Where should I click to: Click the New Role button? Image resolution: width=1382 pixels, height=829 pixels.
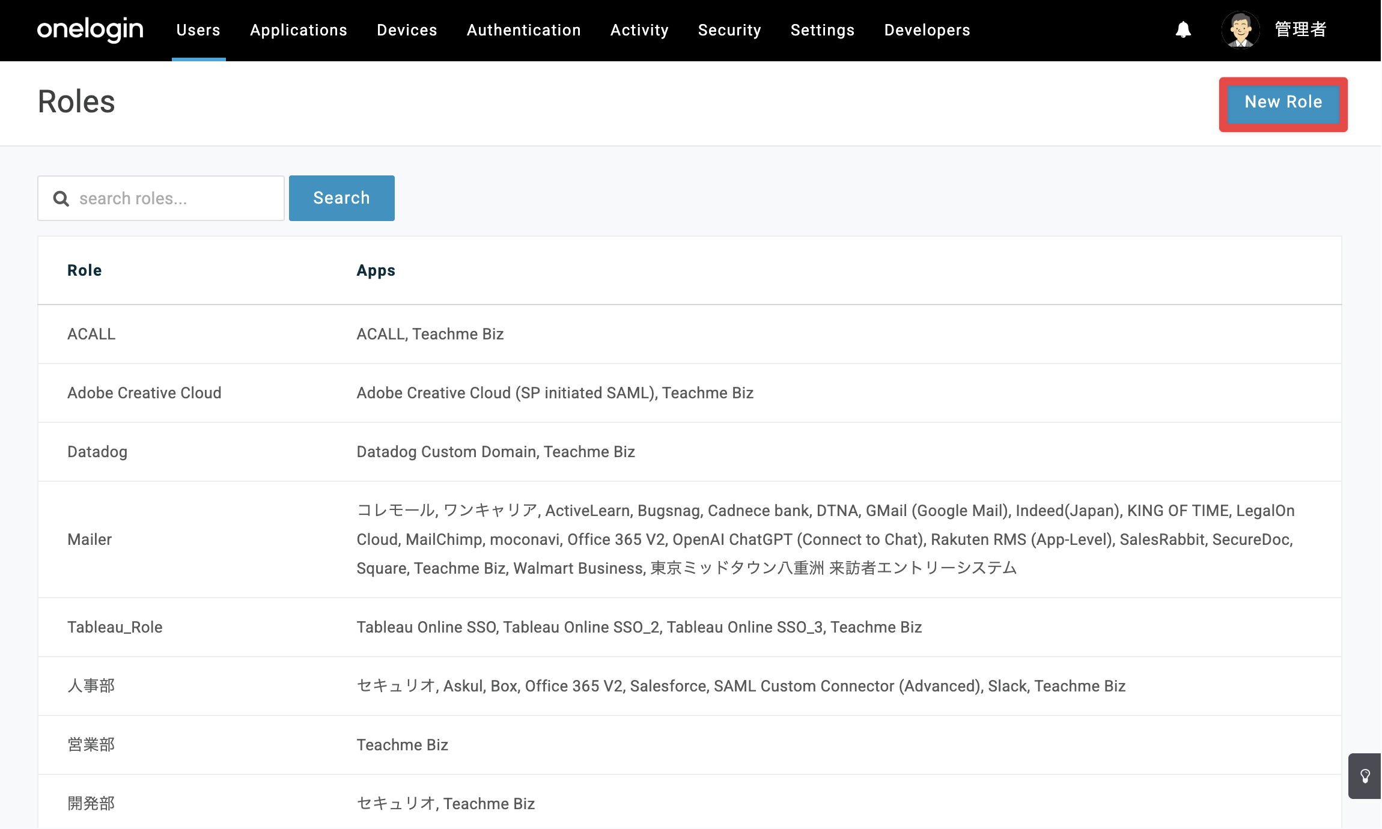click(1283, 104)
